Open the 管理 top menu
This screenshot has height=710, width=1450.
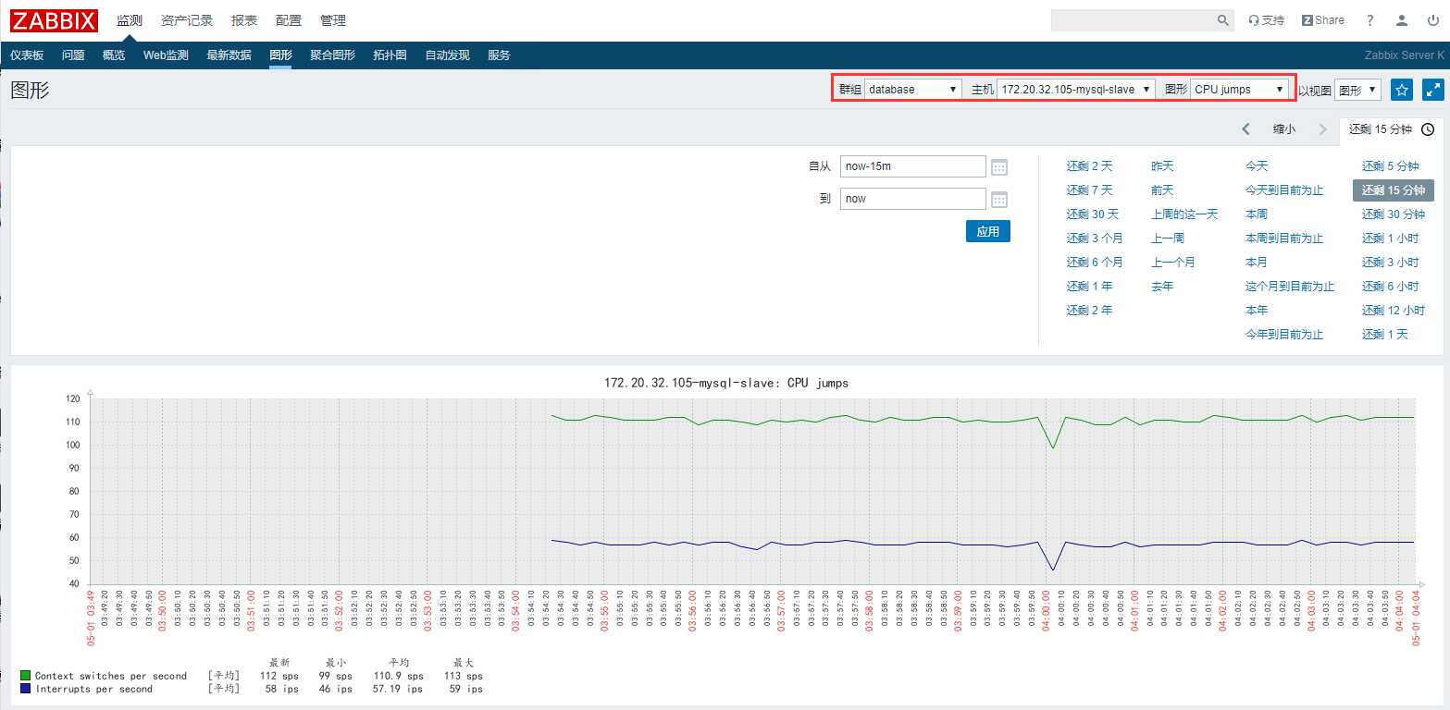(x=333, y=20)
